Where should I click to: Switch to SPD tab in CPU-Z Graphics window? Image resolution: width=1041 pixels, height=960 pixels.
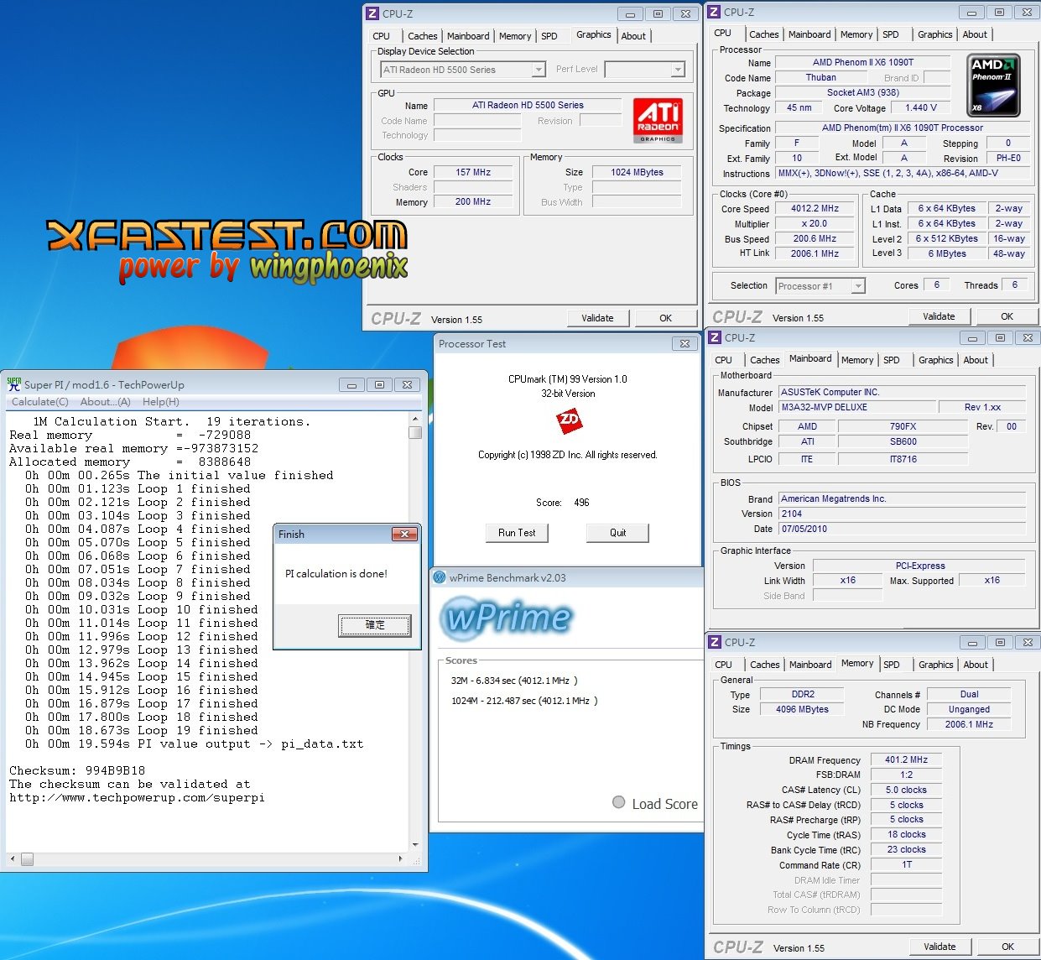(549, 36)
